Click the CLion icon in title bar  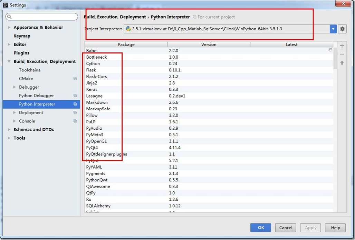point(6,5)
